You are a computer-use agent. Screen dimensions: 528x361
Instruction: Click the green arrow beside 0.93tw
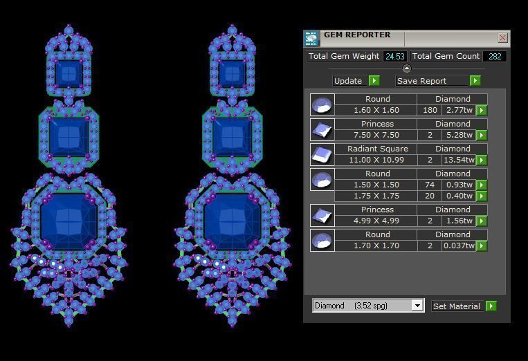pos(482,185)
